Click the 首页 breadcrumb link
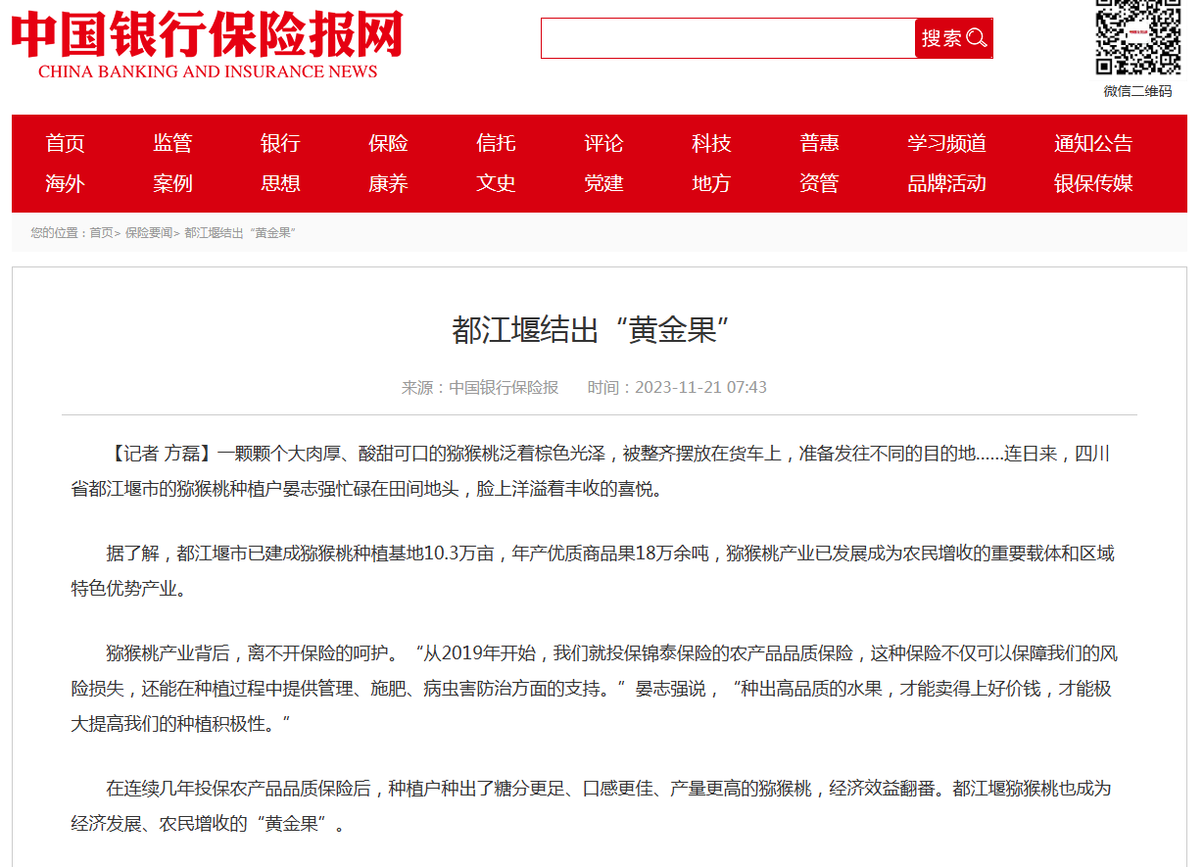1204x867 pixels. [101, 233]
